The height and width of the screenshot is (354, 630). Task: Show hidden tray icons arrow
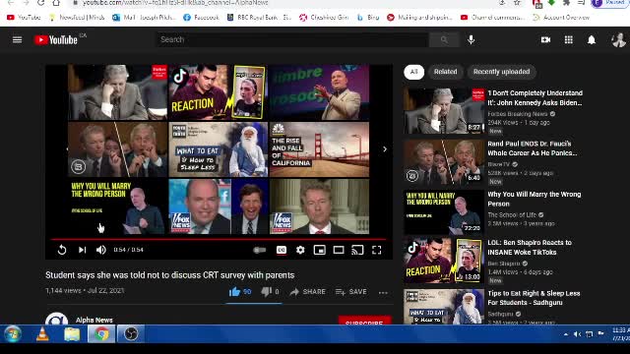coord(566,334)
